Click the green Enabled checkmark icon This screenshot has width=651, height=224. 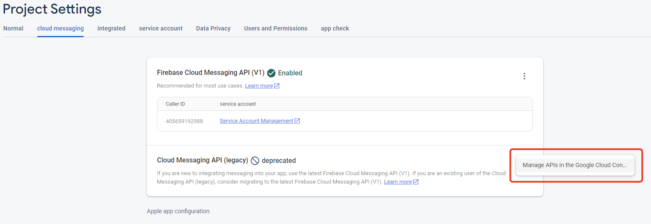(271, 73)
